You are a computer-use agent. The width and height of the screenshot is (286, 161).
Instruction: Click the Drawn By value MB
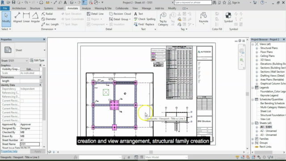(22, 136)
